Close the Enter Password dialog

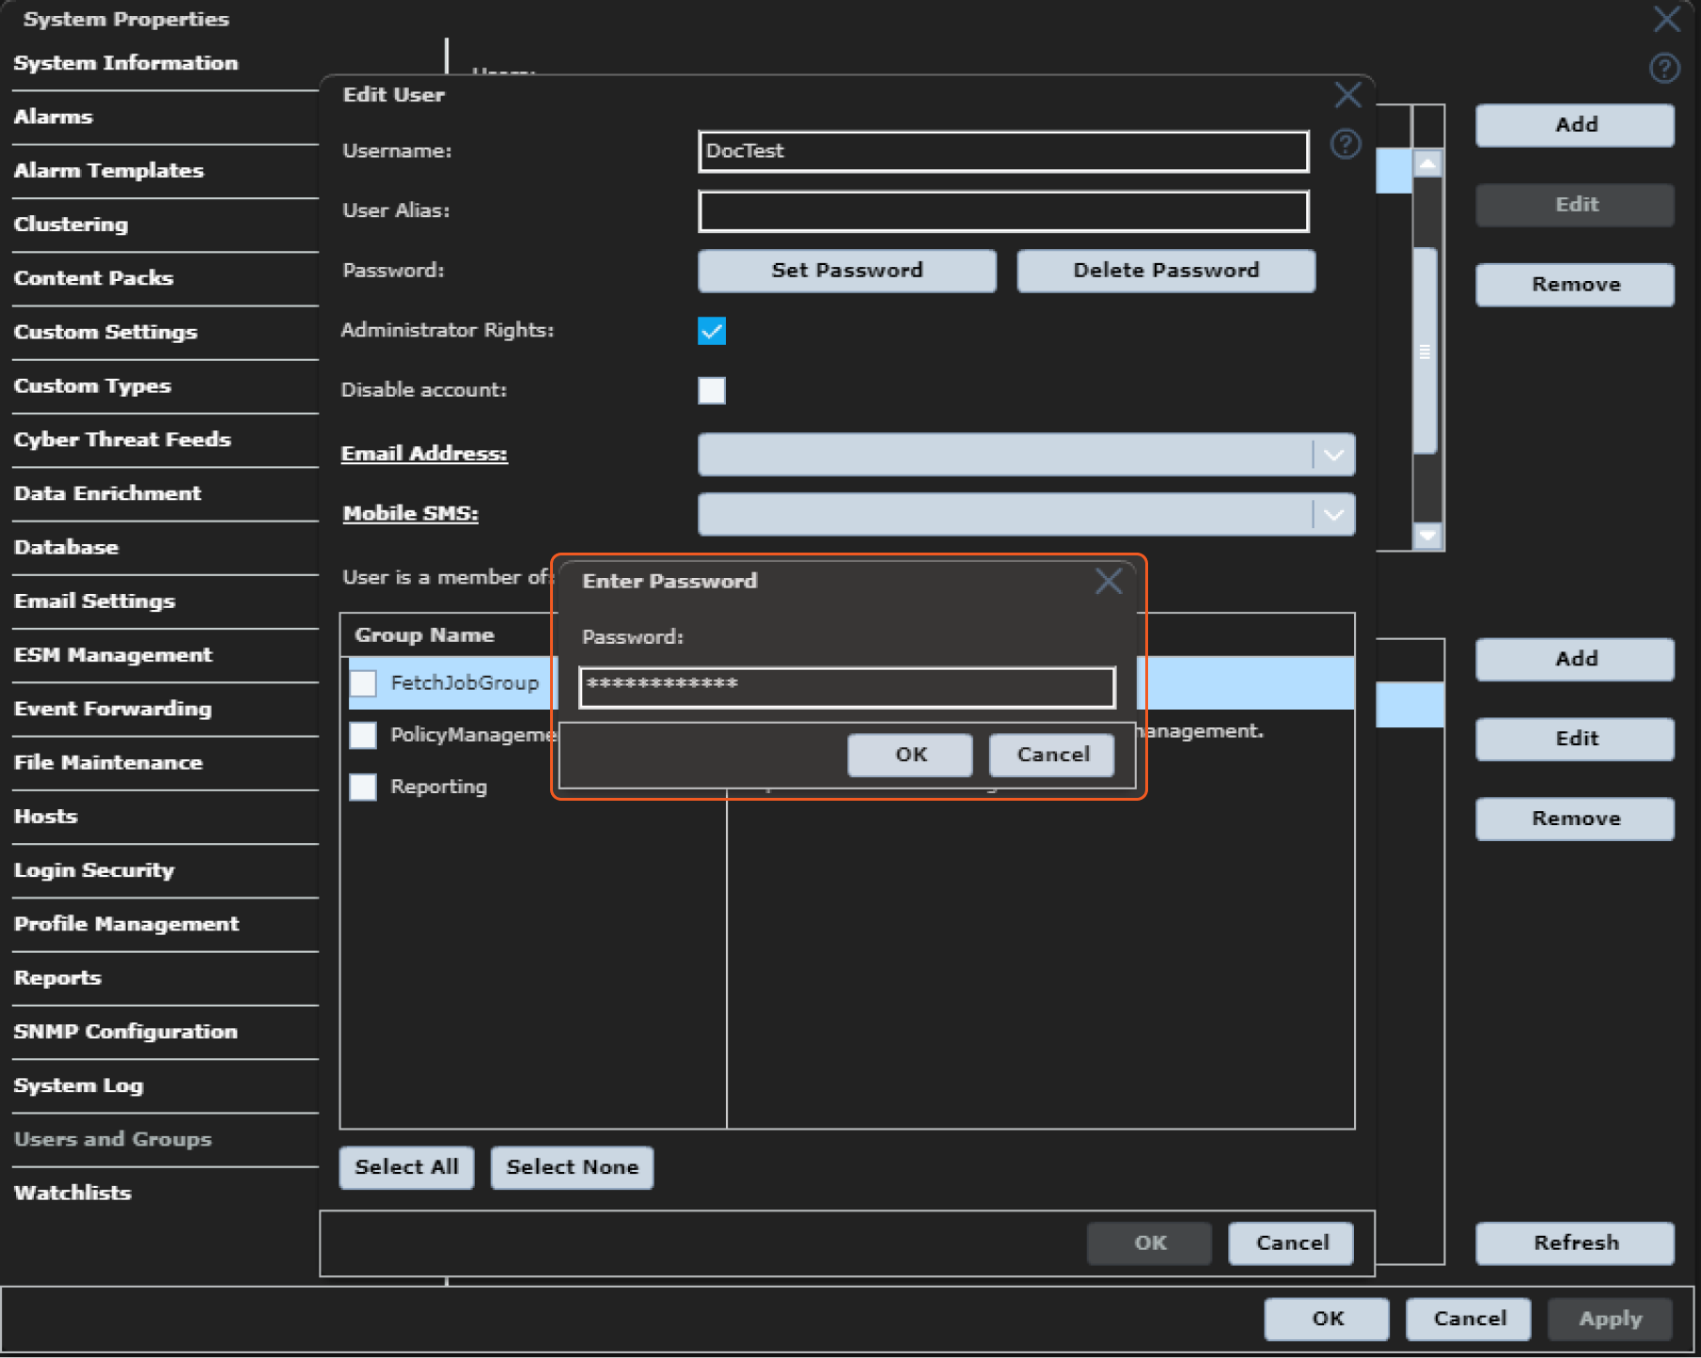1108,581
